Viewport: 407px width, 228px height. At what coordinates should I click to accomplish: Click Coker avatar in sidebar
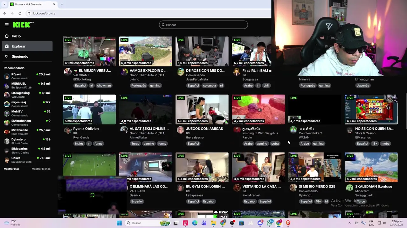(7, 160)
